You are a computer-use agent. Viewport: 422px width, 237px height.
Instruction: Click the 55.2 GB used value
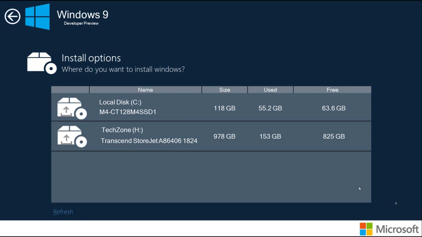(x=270, y=108)
